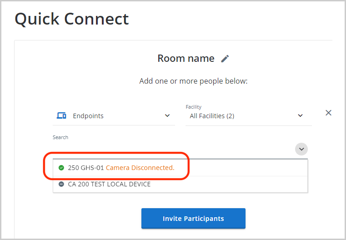Click the pencil icon to edit room name
The image size is (346, 240).
point(225,59)
